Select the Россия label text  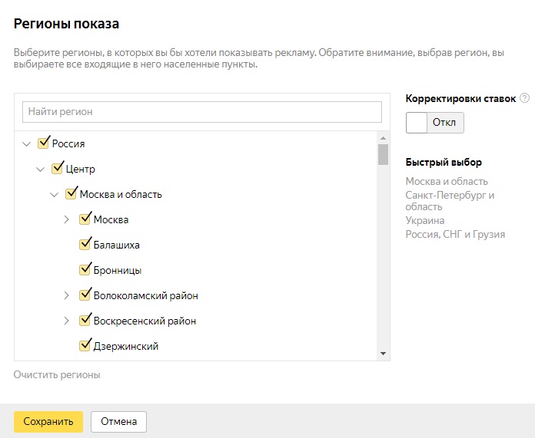68,144
